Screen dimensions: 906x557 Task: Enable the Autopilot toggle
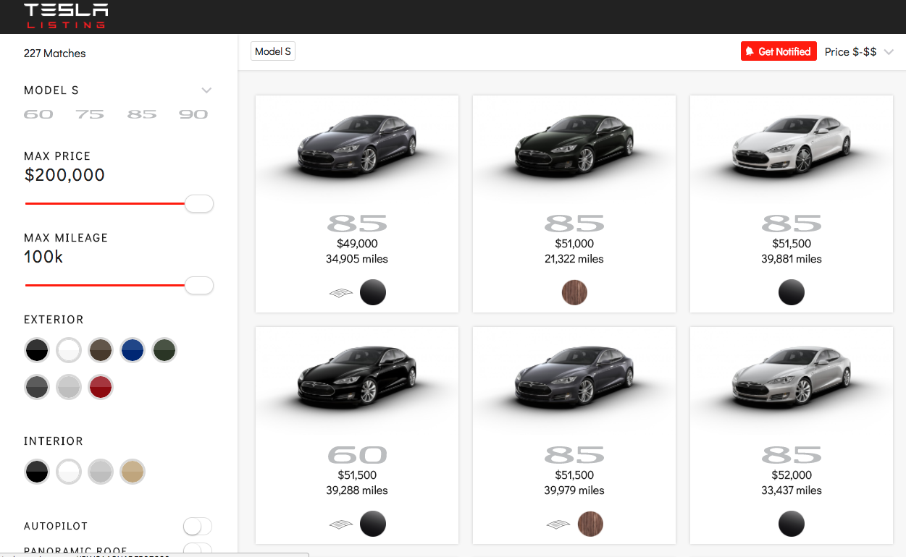pos(197,526)
